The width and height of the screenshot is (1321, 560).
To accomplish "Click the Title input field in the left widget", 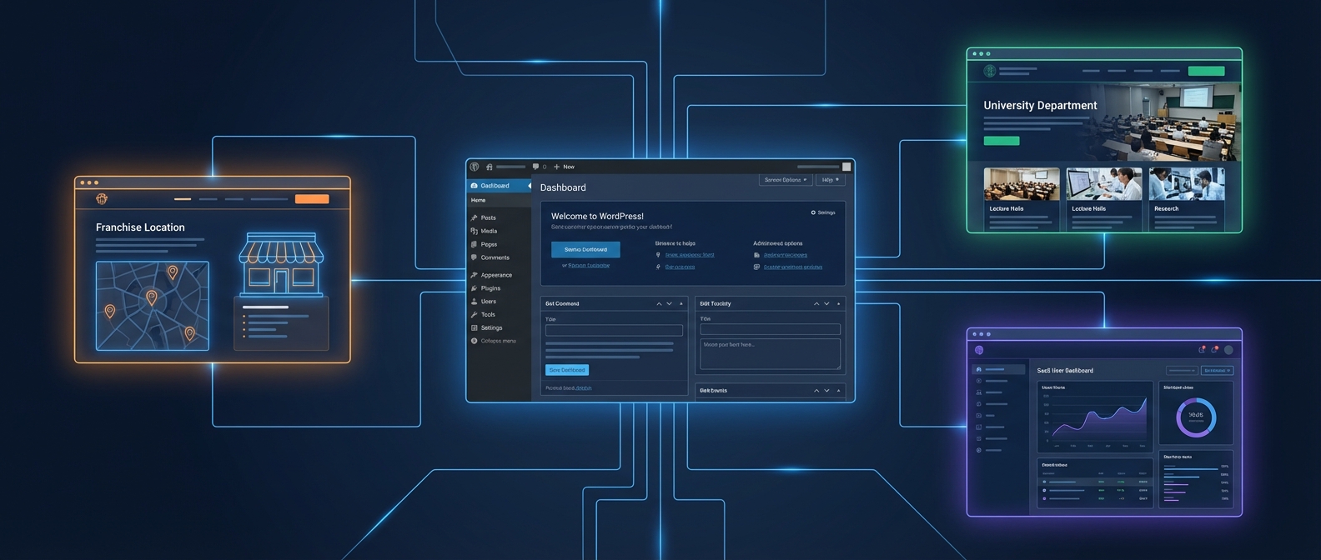I will [x=614, y=331].
